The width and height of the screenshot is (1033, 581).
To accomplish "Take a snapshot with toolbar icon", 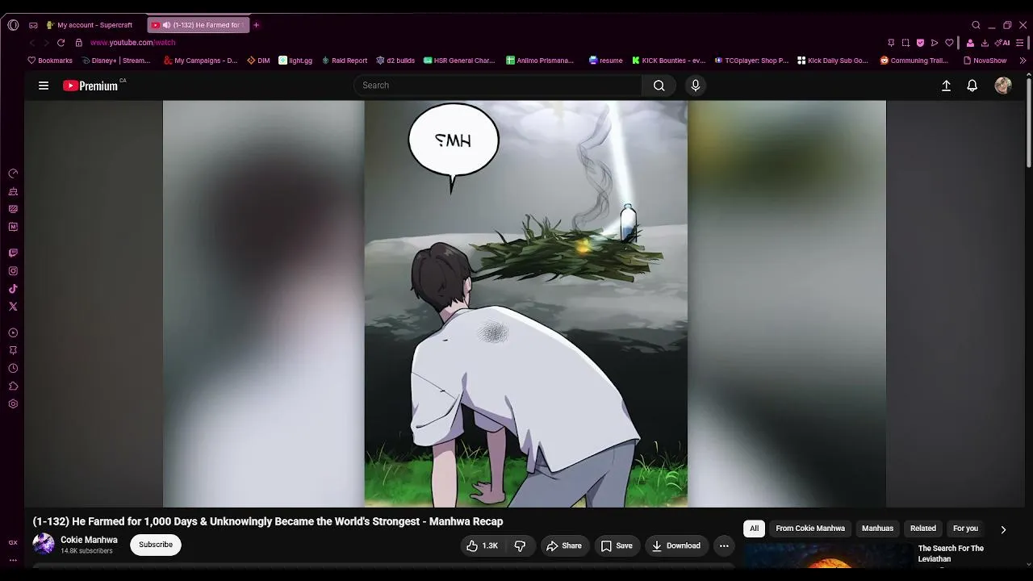I will tap(905, 43).
